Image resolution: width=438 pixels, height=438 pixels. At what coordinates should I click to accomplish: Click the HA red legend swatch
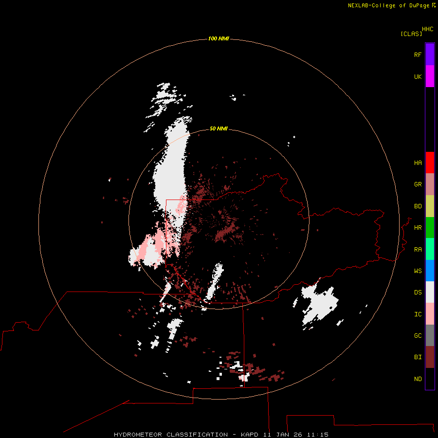click(430, 163)
